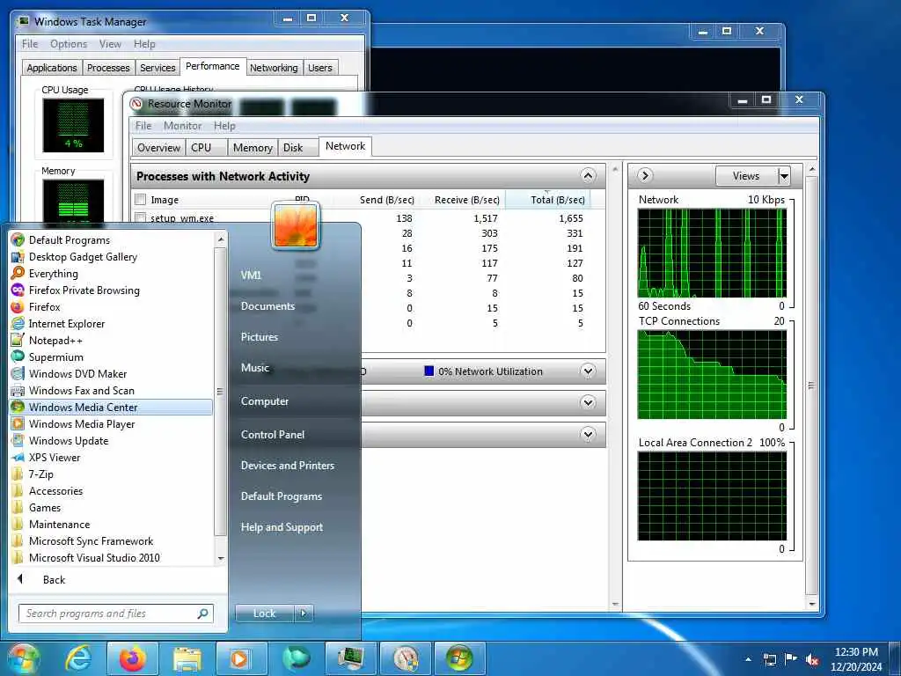
Task: Click the user account picture in Start menu
Action: coord(296,226)
